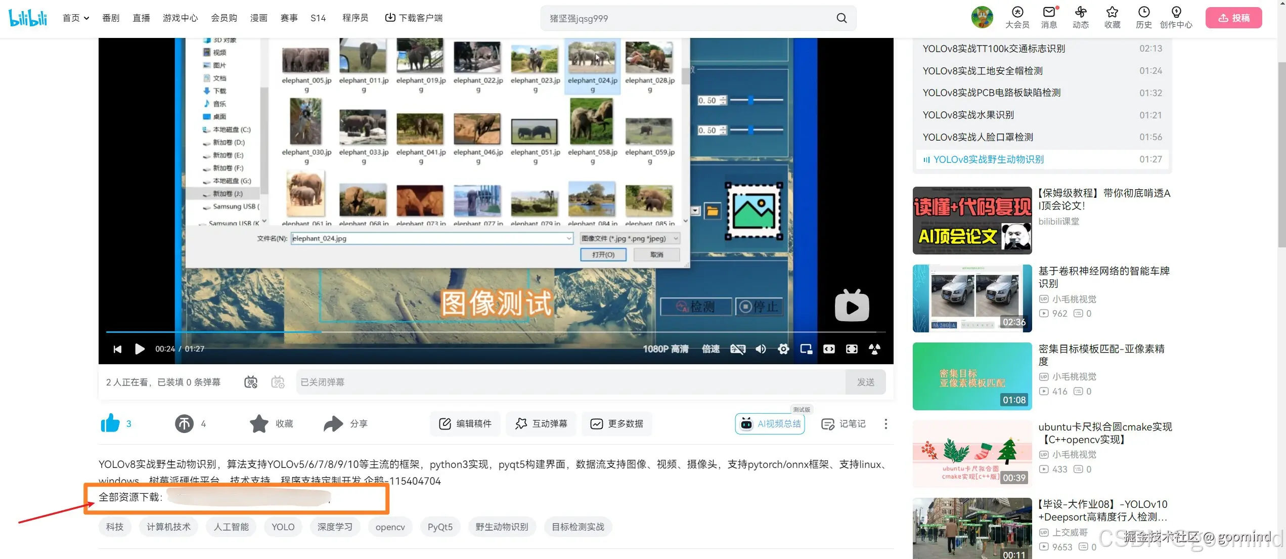This screenshot has width=1286, height=559.
Task: Add the video to favorites via star icon
Action: coord(259,423)
